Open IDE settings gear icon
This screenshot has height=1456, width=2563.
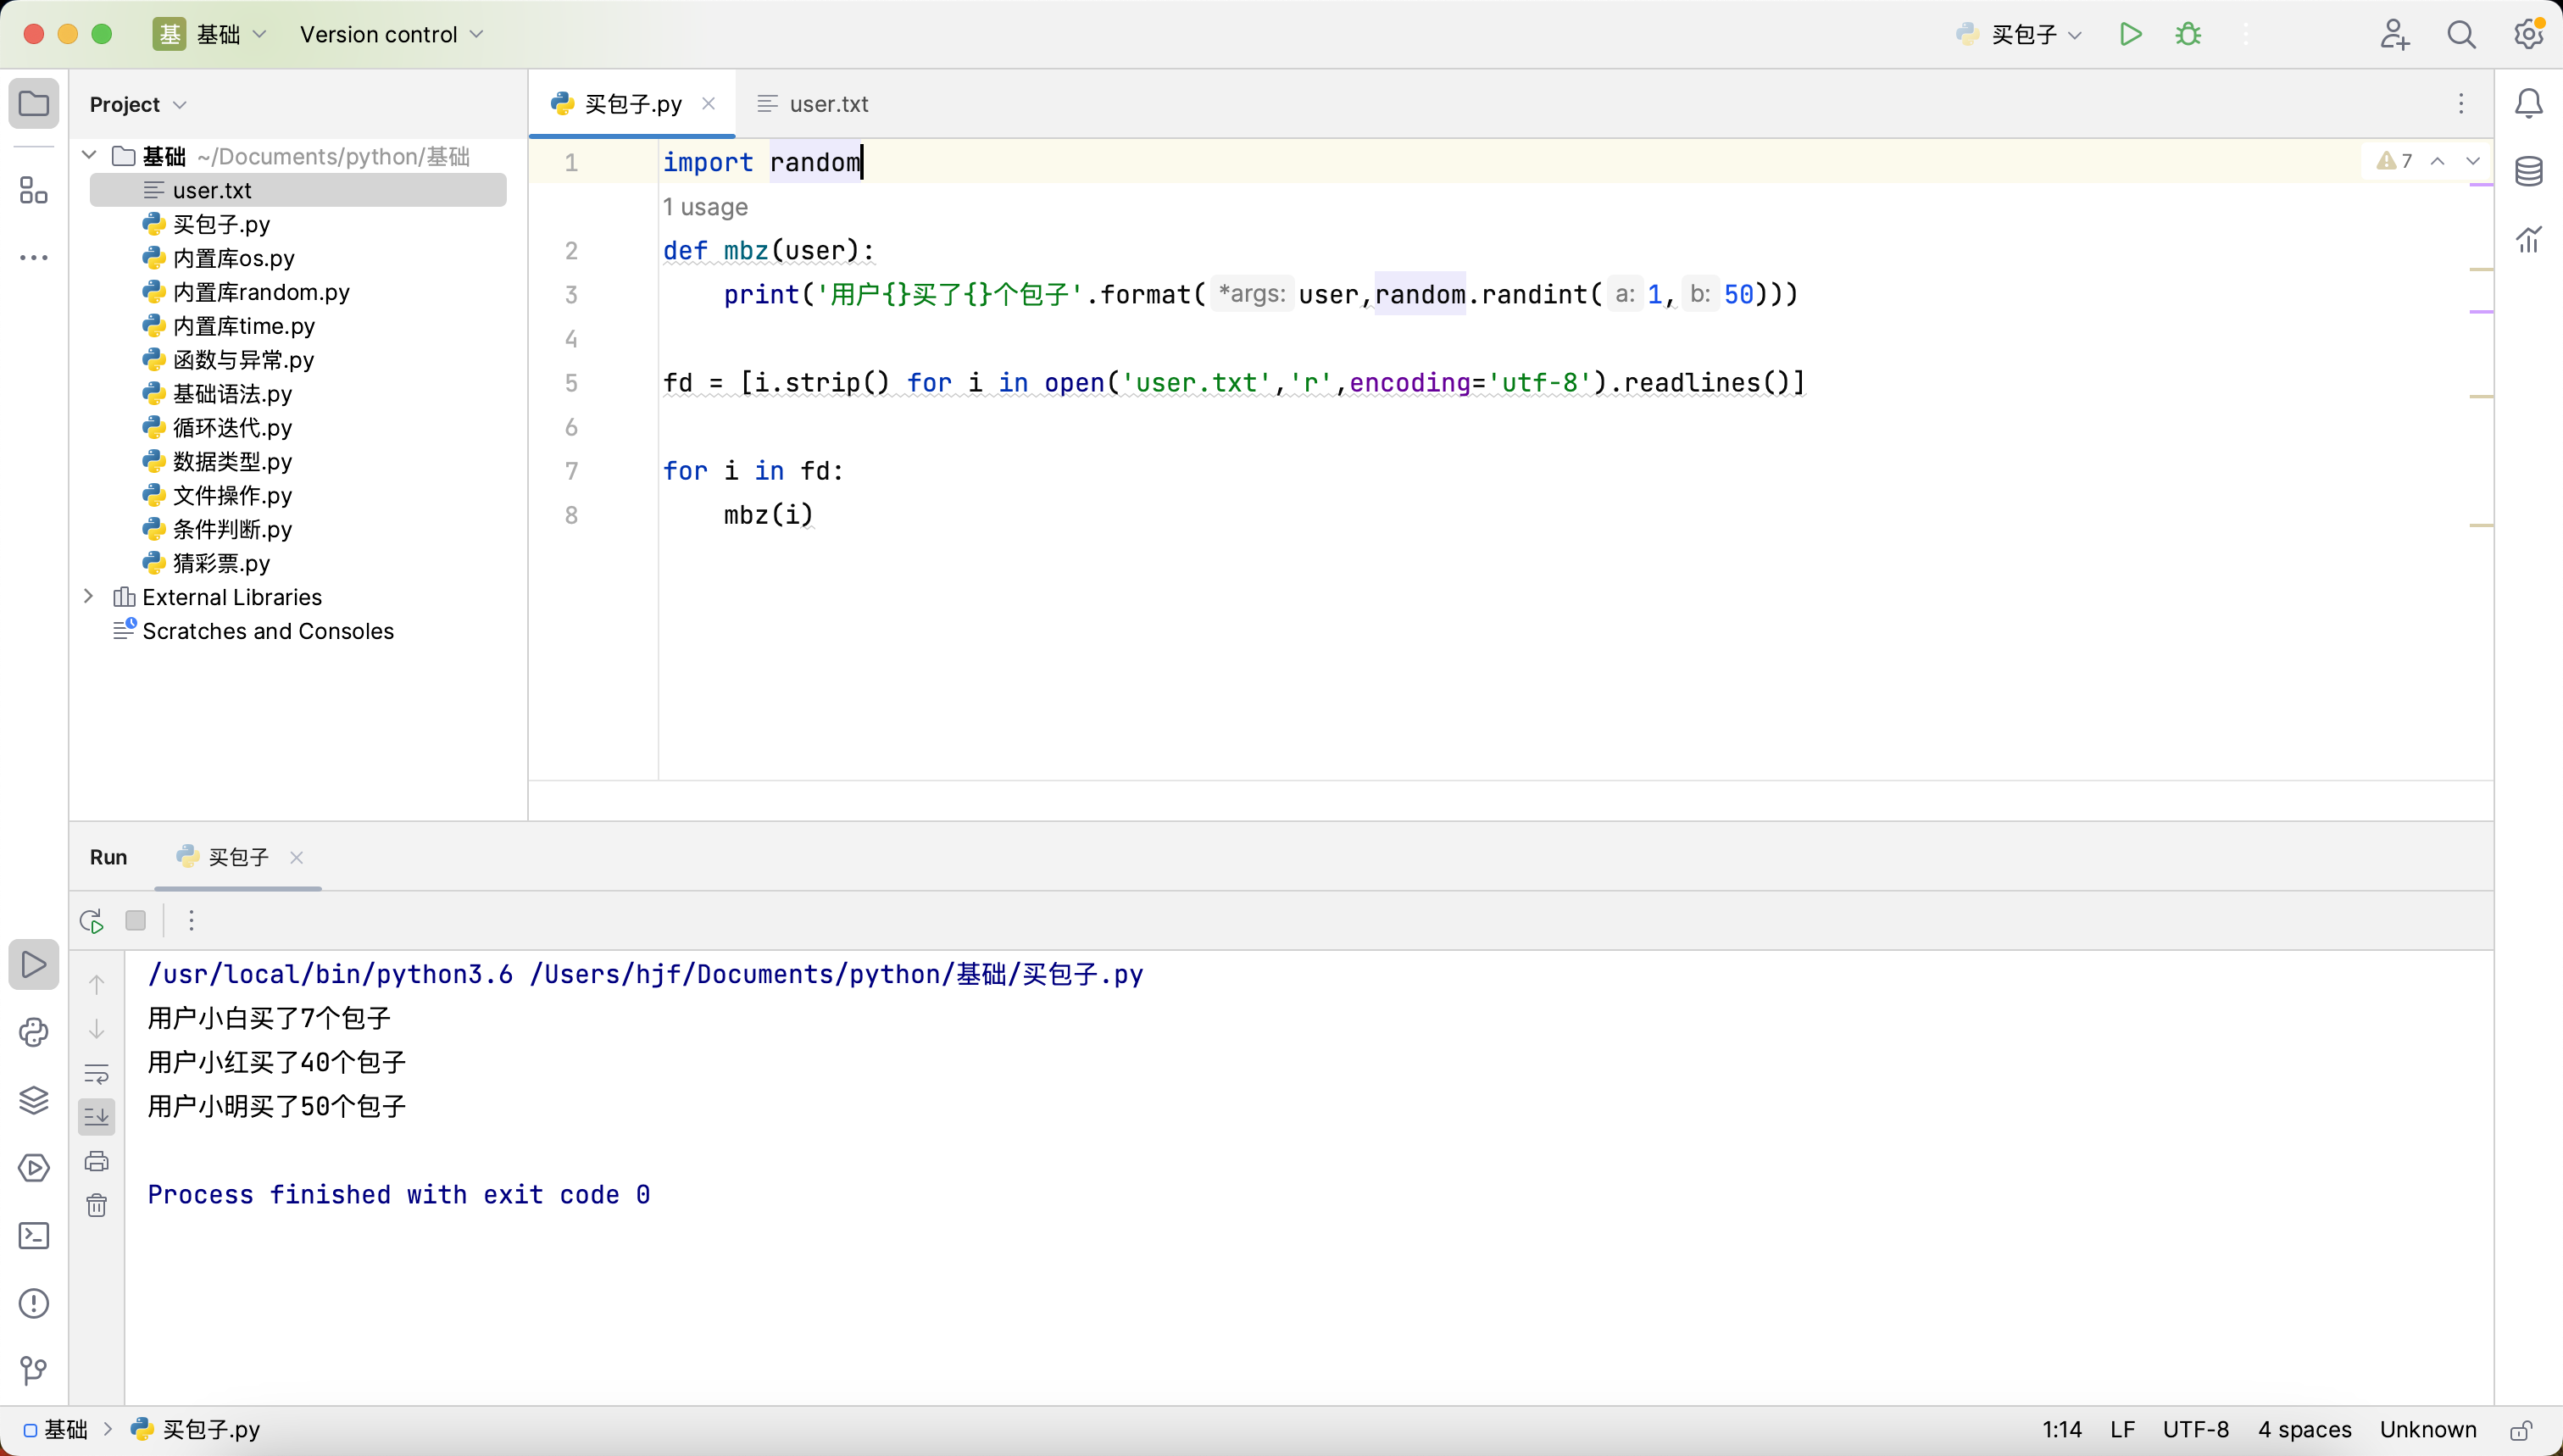click(x=2529, y=34)
